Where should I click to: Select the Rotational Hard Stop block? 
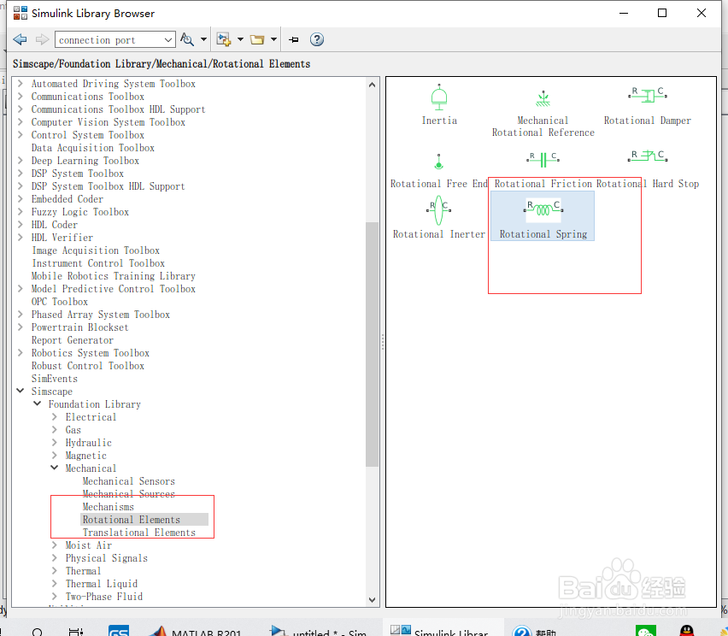647,170
